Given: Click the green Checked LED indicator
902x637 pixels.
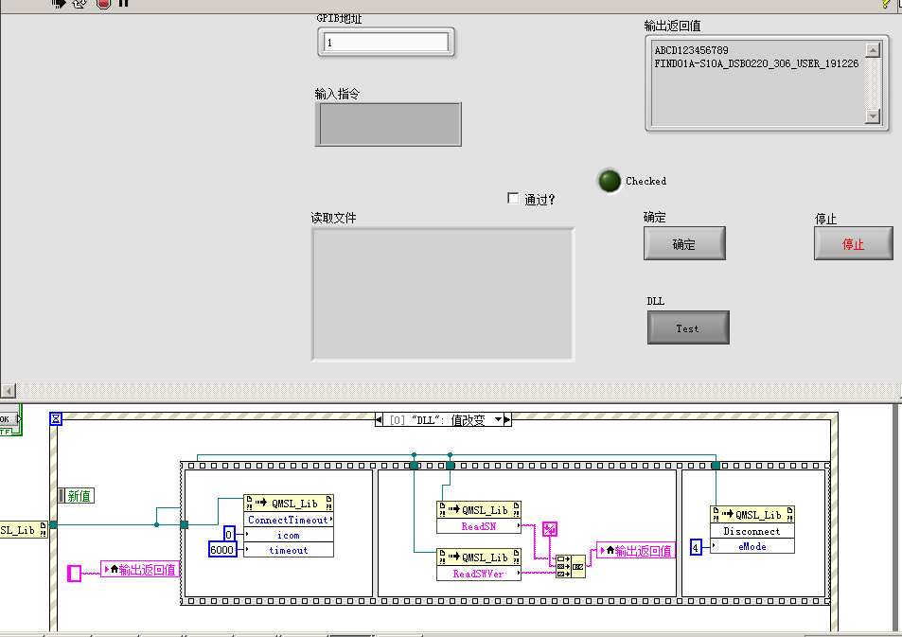Looking at the screenshot, I should (609, 181).
